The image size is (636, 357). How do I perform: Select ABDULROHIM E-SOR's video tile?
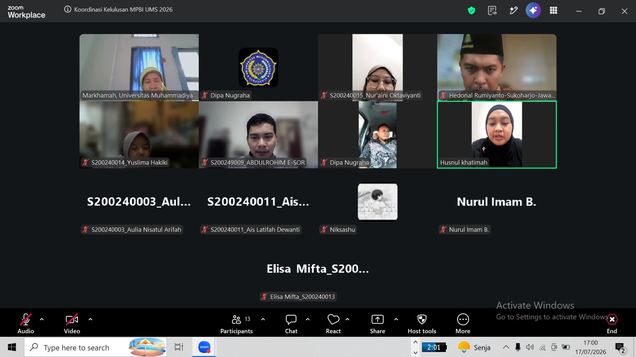pyautogui.click(x=258, y=135)
